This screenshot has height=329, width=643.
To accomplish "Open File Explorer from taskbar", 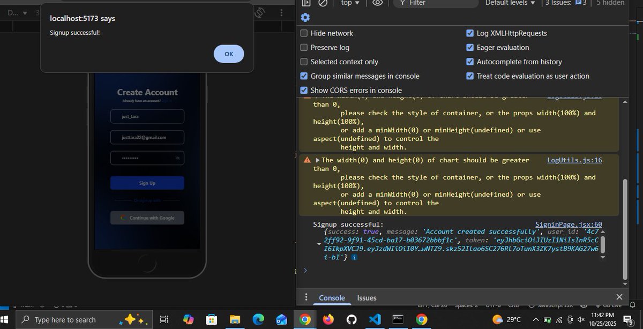I will (x=235, y=319).
